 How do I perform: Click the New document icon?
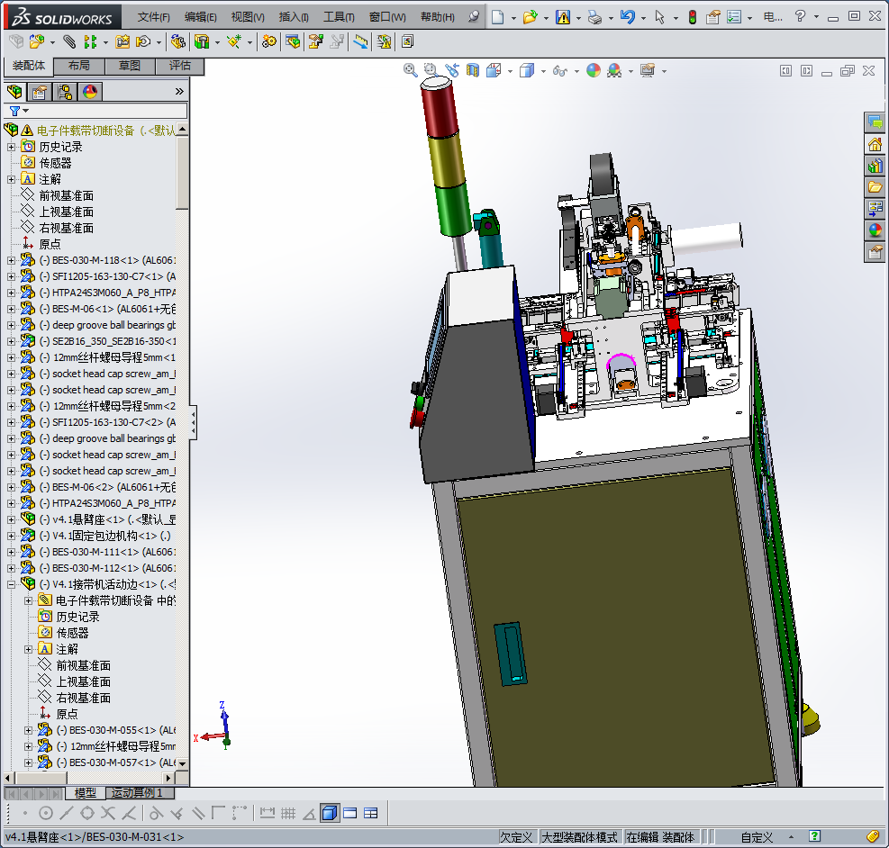(498, 17)
